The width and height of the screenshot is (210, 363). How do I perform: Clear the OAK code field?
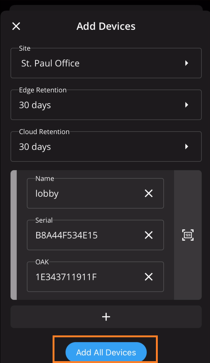coord(148,277)
